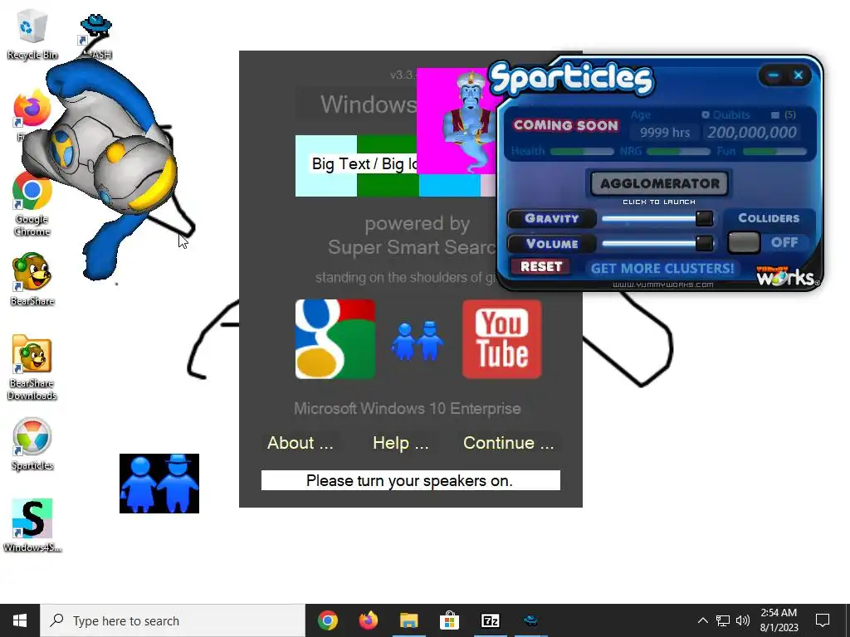This screenshot has width=850, height=637.
Task: Launch the Sparticles desktop shortcut
Action: pos(32,445)
